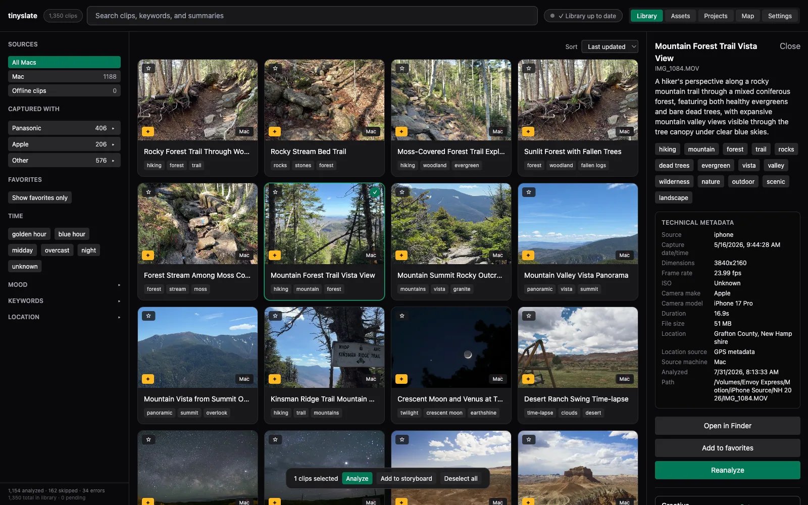Select the Offline clips source
The image size is (808, 505).
64,90
